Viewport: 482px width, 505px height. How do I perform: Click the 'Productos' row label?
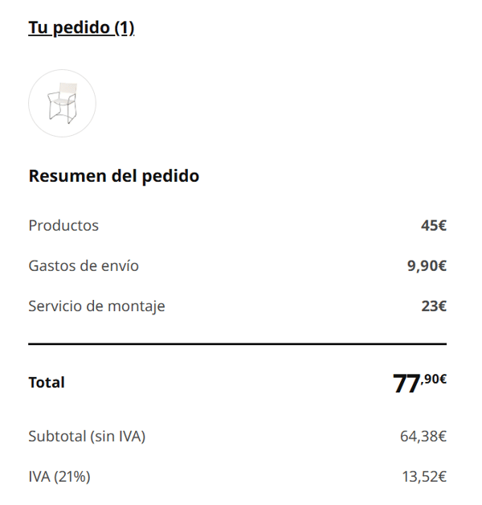click(63, 225)
